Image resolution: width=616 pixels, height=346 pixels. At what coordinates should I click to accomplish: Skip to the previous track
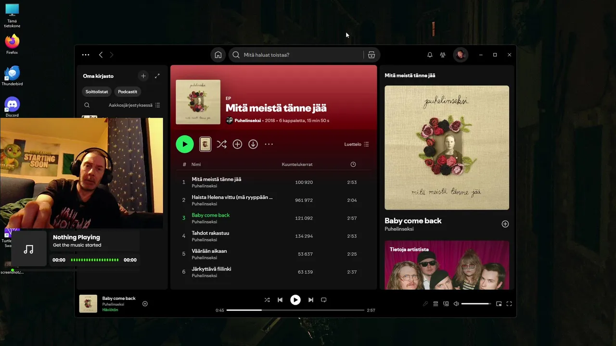click(280, 300)
